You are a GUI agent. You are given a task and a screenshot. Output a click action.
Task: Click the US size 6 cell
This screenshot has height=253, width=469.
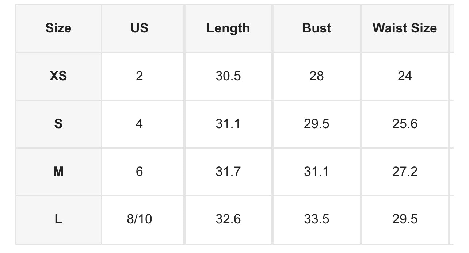tap(140, 171)
